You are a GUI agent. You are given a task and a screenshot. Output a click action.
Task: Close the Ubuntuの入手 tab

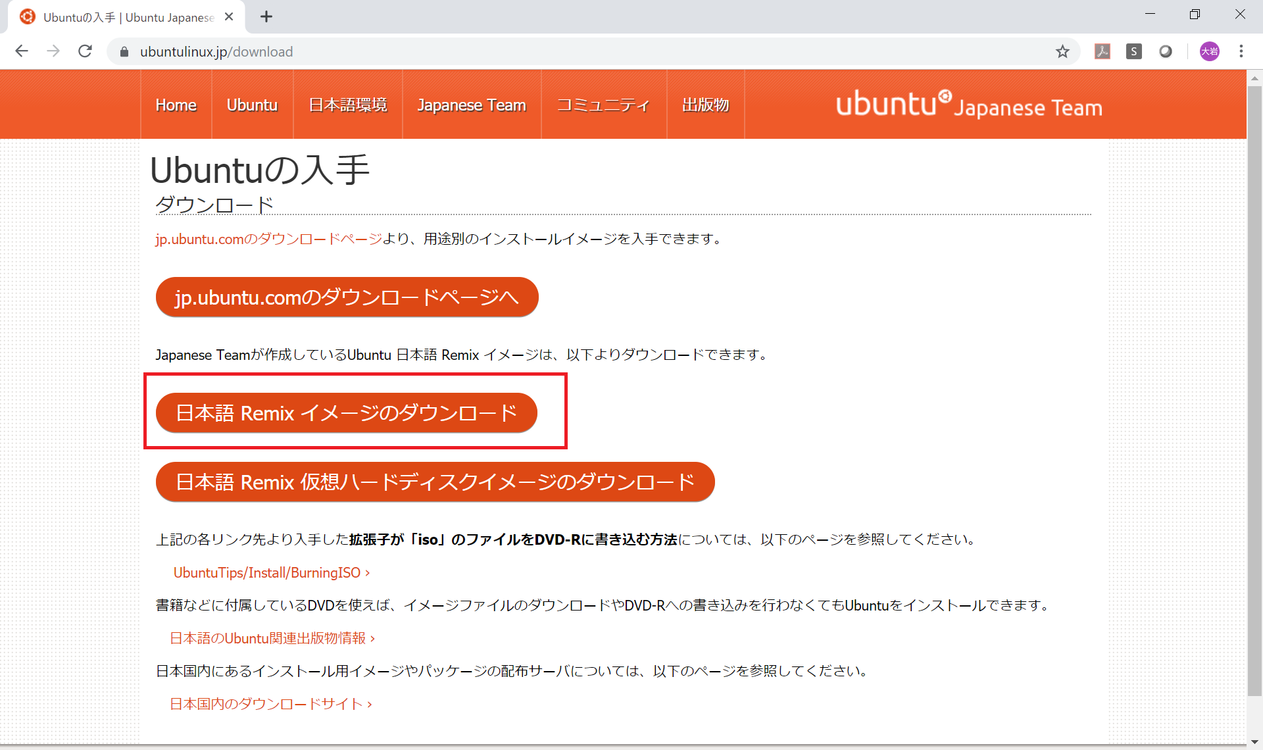pos(229,17)
